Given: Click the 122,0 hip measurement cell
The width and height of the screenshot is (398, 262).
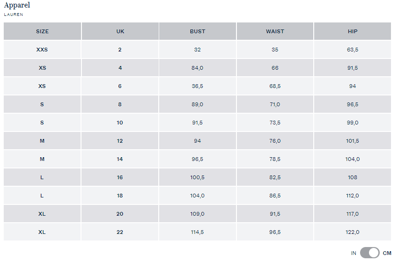Looking at the screenshot, I should click(353, 232).
